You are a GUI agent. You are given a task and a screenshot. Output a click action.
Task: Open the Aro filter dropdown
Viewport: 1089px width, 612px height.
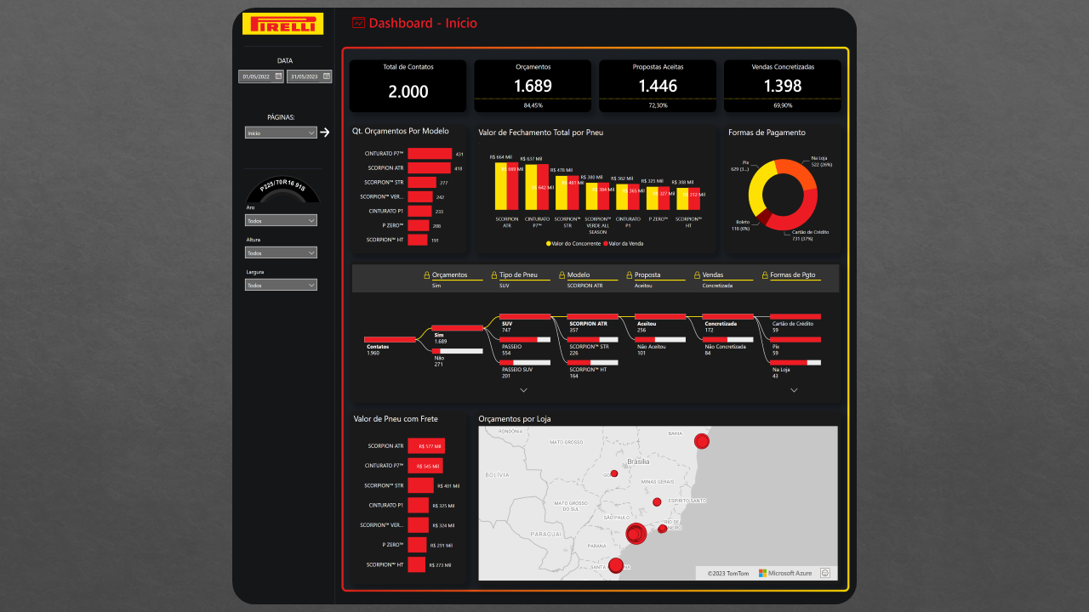[x=281, y=220]
